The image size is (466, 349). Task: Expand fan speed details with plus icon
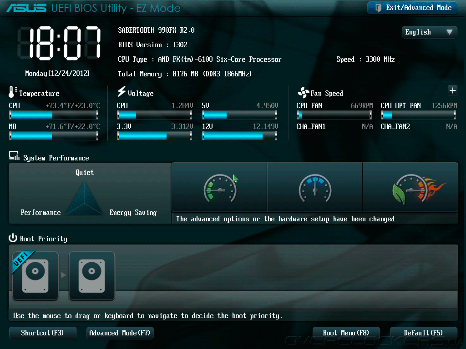point(452,90)
